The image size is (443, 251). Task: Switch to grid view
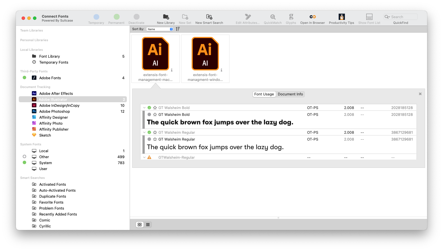click(x=140, y=225)
